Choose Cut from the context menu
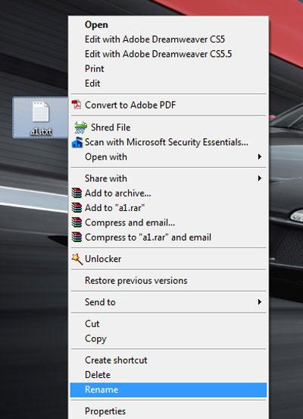The image size is (303, 419). (168, 323)
